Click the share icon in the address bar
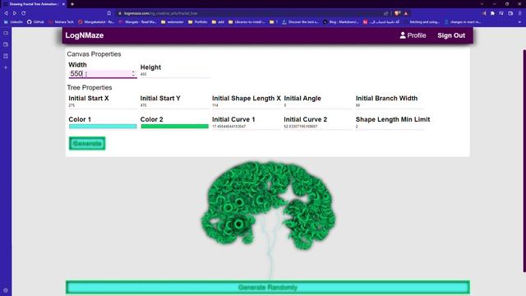The width and height of the screenshot is (526, 296). (x=385, y=13)
